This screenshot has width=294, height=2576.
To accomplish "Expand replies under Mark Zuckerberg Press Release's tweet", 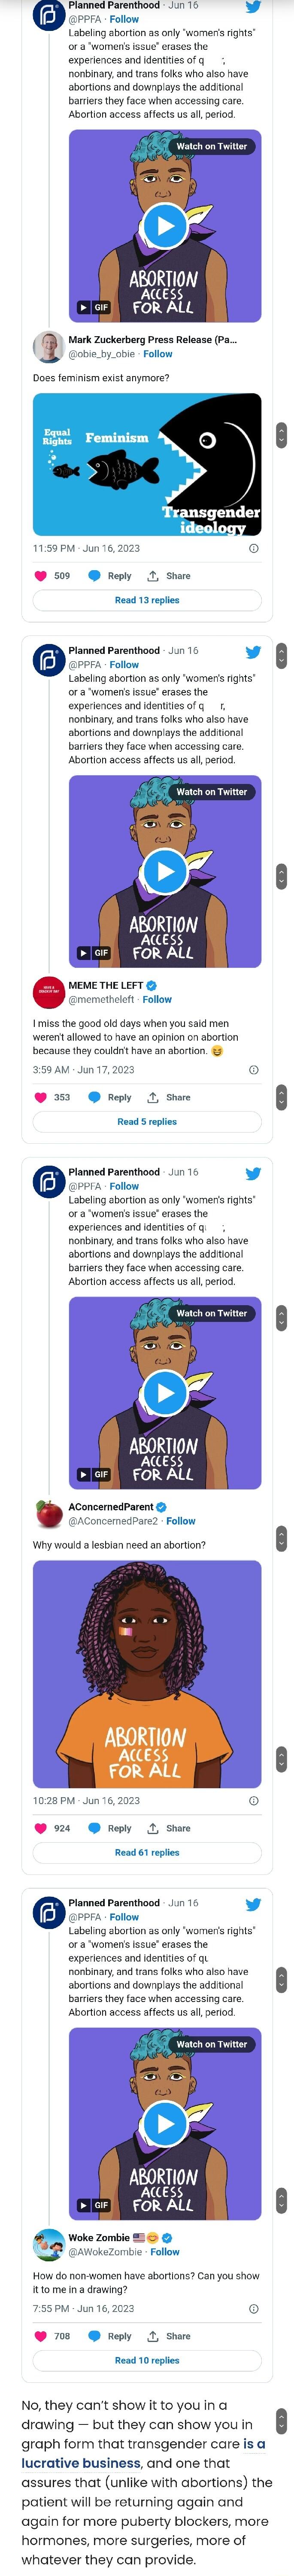I will (x=147, y=600).
